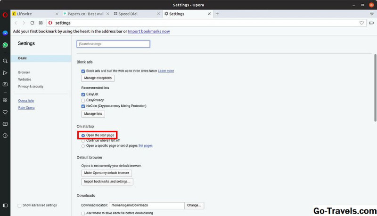The height and width of the screenshot is (216, 377).
Task: Take a snapshot with camera icon
Action: pyautogui.click(x=5, y=84)
